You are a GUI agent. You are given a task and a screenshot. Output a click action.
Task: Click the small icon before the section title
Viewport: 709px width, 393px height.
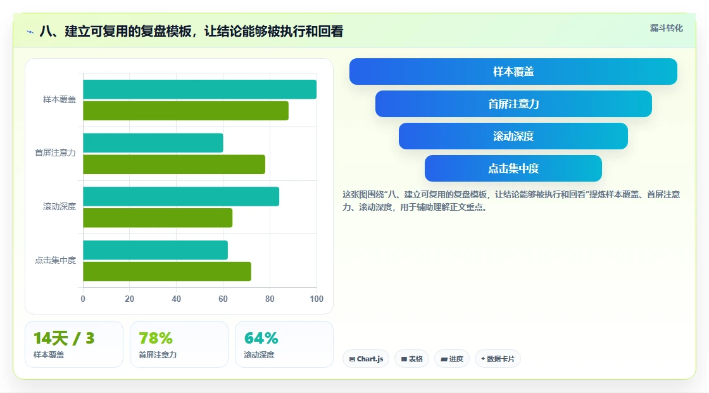30,32
